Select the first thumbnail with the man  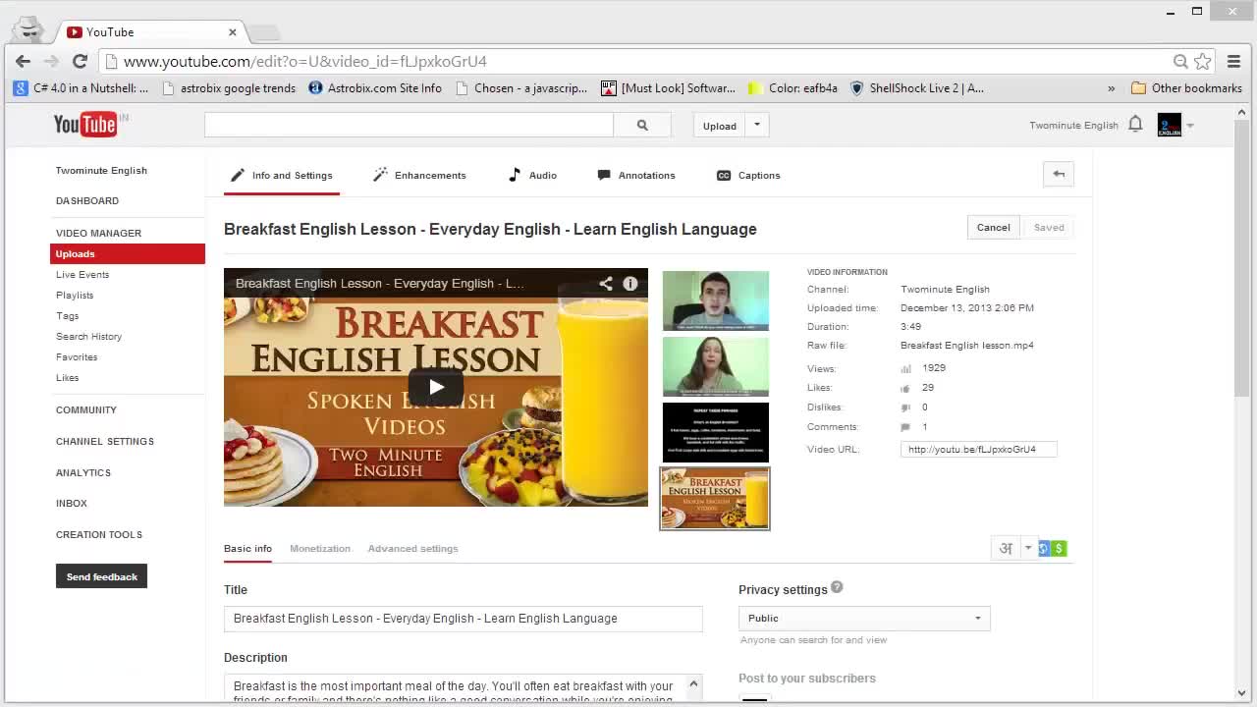pyautogui.click(x=716, y=300)
